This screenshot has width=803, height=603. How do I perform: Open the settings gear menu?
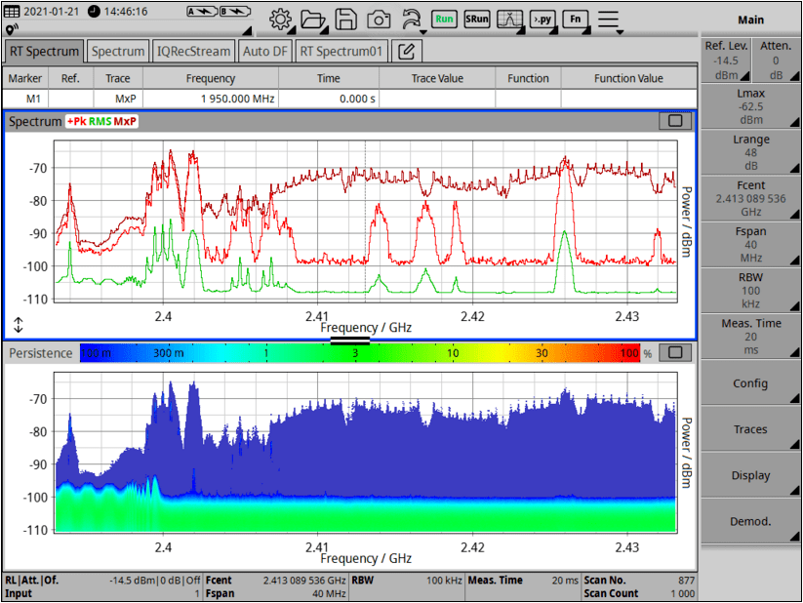[281, 19]
